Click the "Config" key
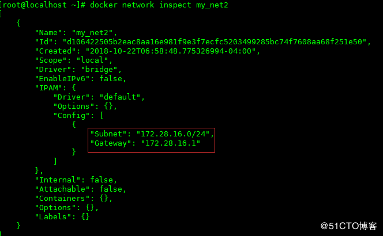Viewport: 383px width, 236px height. pos(72,116)
